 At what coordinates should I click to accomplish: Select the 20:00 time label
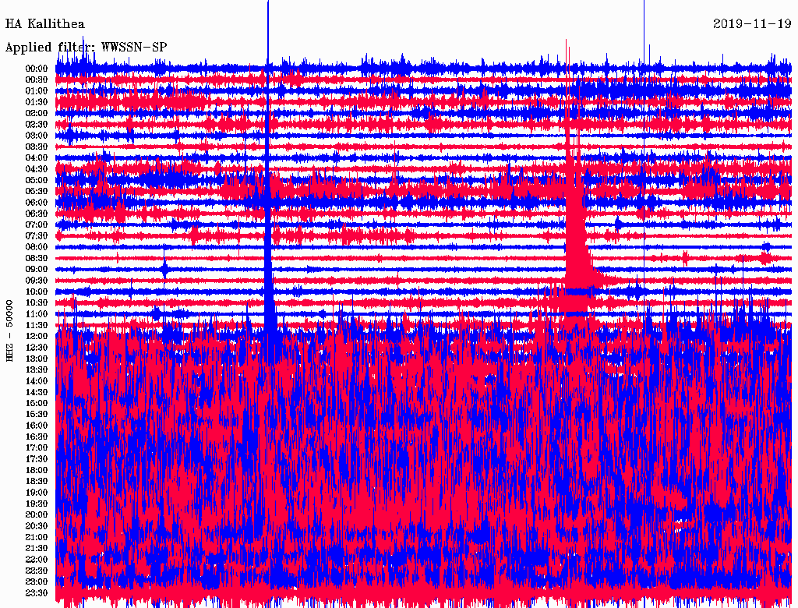click(37, 515)
